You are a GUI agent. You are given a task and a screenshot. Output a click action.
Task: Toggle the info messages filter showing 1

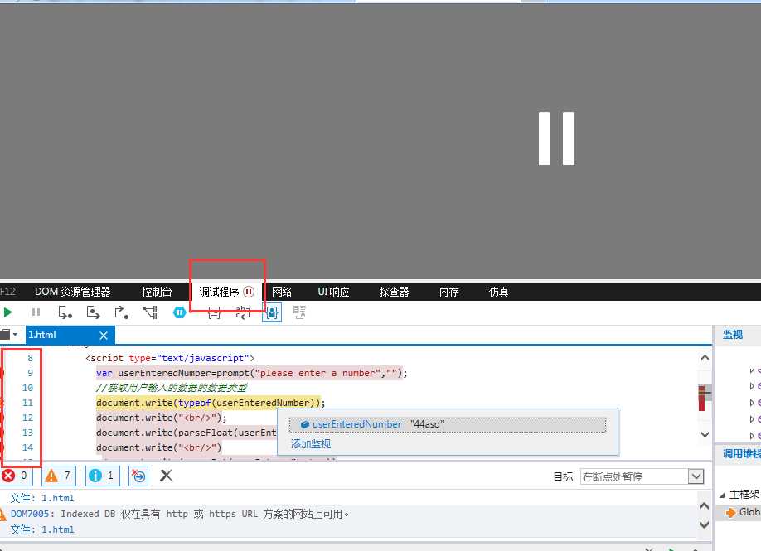pos(103,476)
